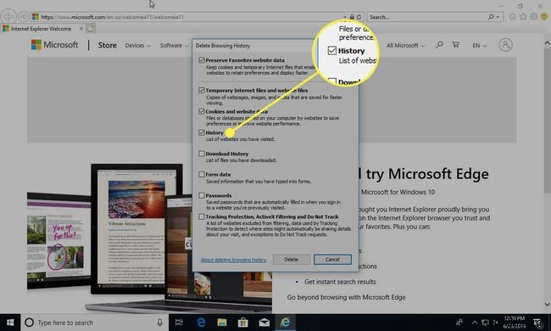The width and height of the screenshot is (551, 331).
Task: Click the network icon in system tray
Action: click(x=485, y=323)
